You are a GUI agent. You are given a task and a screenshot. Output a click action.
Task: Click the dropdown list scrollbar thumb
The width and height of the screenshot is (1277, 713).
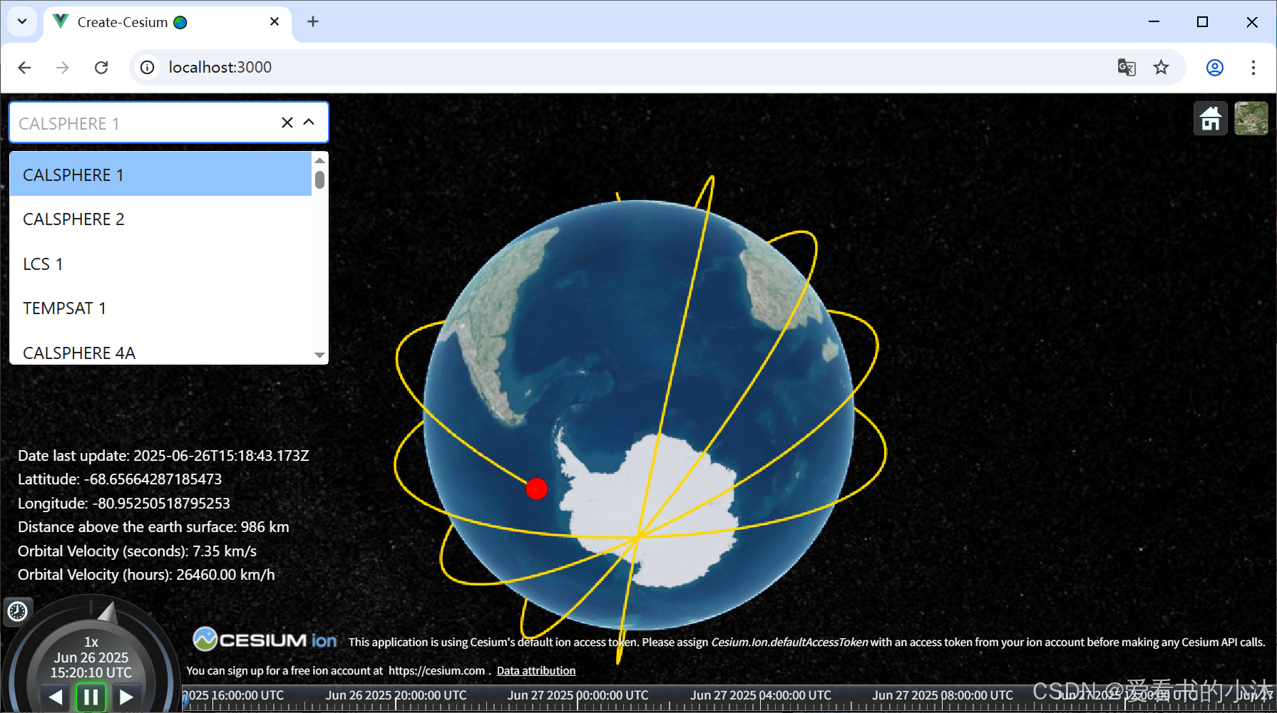pyautogui.click(x=320, y=179)
